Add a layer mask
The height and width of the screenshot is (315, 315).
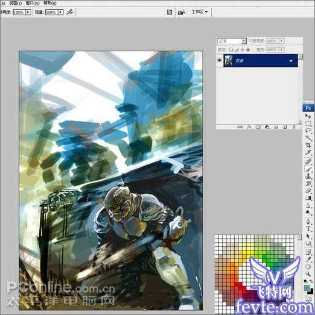pyautogui.click(x=258, y=127)
